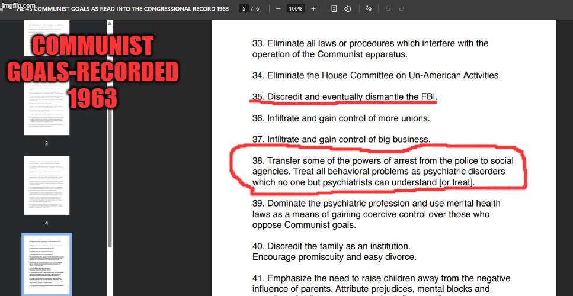The height and width of the screenshot is (296, 573).
Task: Rotate the document with the rotate icon
Action: coord(348,9)
